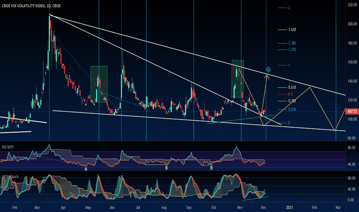Click the 140.00 price axis label
The image size is (359, 212).
(x=352, y=81)
